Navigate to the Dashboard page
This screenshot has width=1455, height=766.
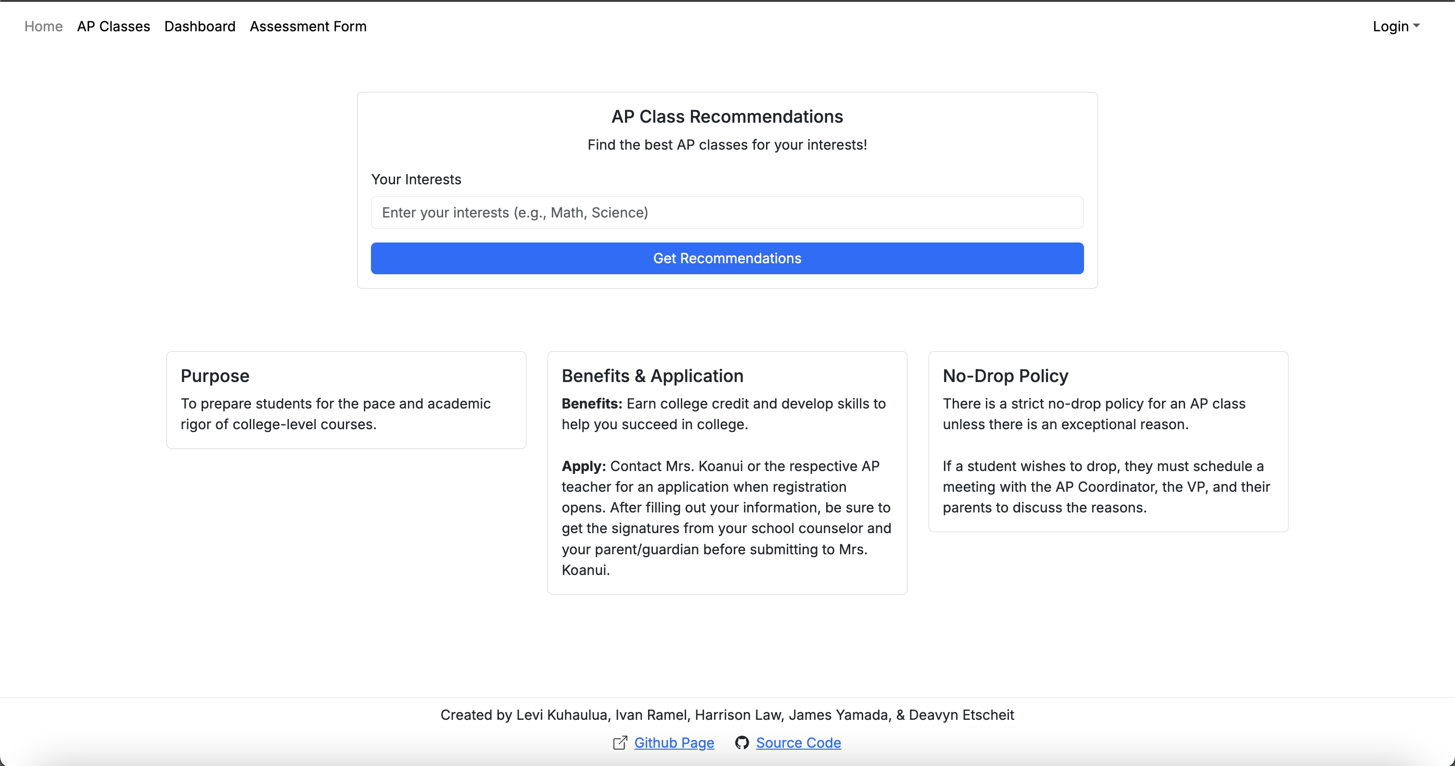[200, 26]
